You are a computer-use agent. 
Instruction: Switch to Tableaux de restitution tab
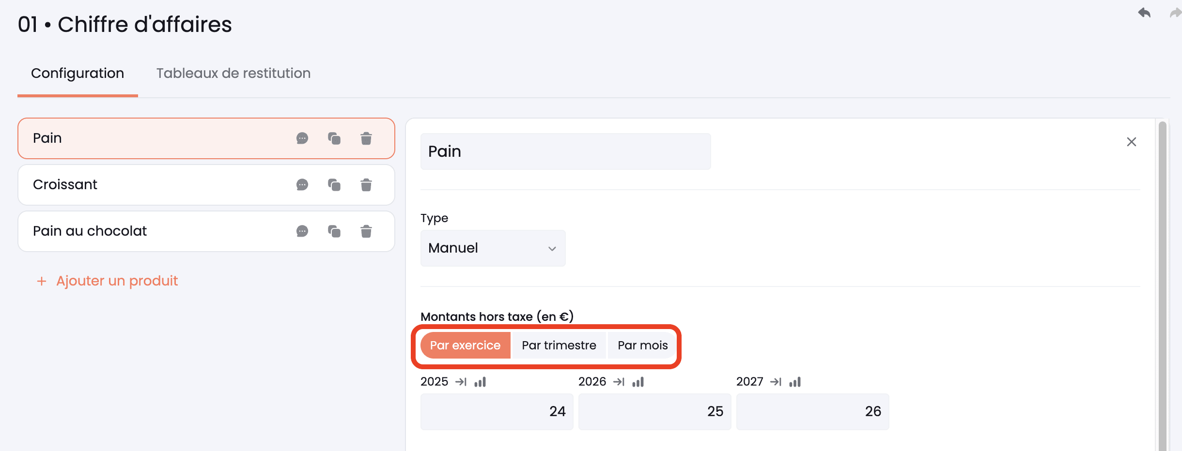point(233,73)
